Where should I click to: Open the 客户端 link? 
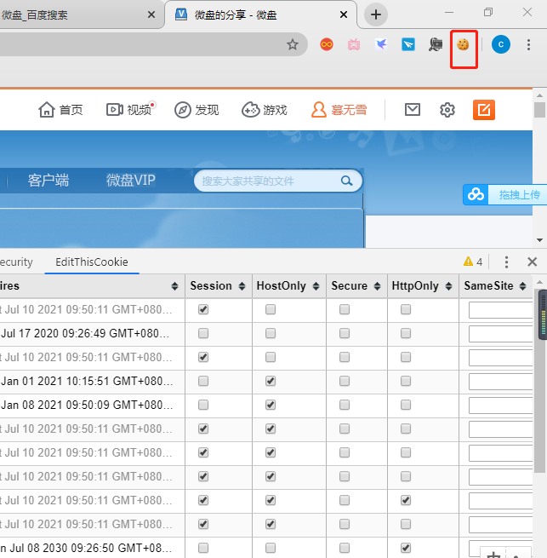tap(48, 181)
